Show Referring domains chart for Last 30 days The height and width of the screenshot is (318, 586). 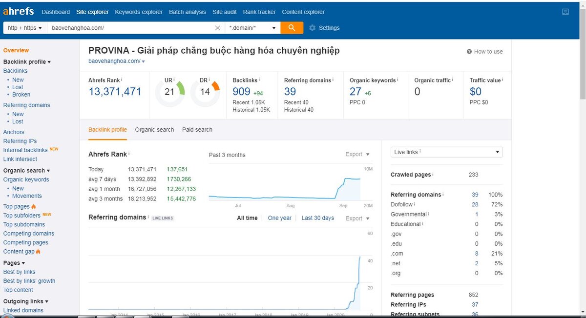(x=318, y=218)
